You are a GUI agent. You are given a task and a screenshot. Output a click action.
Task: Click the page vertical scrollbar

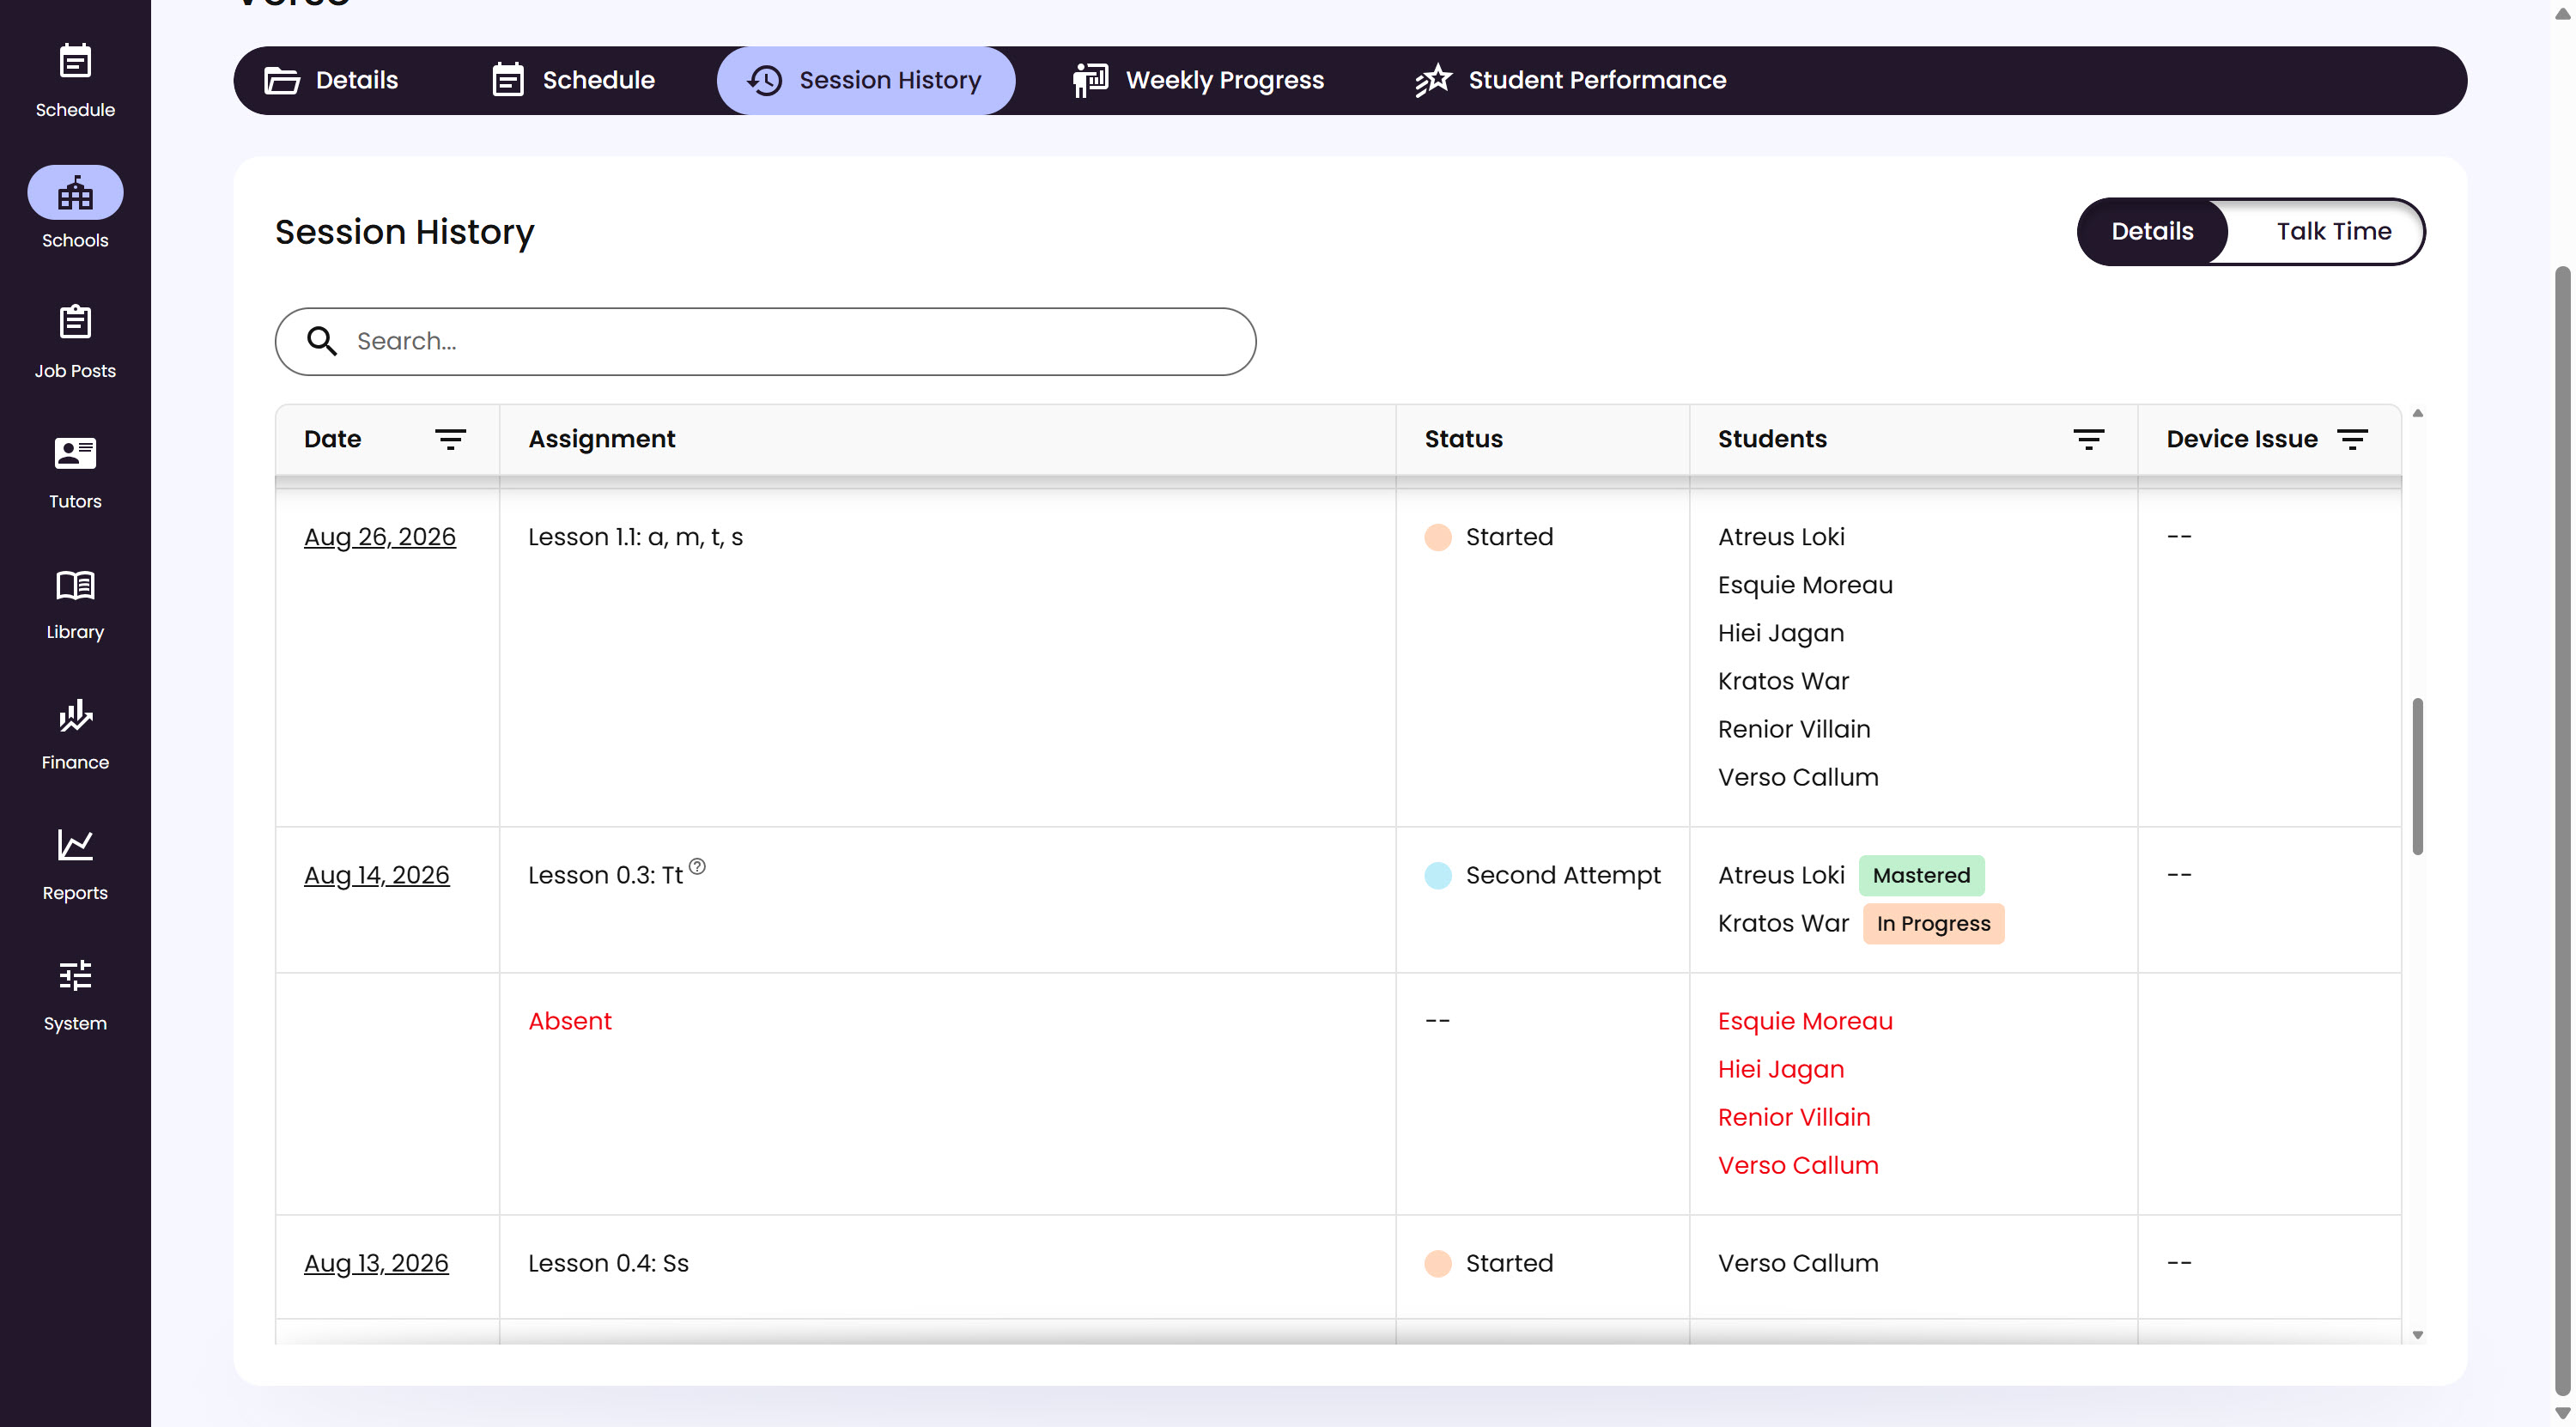click(x=2561, y=830)
